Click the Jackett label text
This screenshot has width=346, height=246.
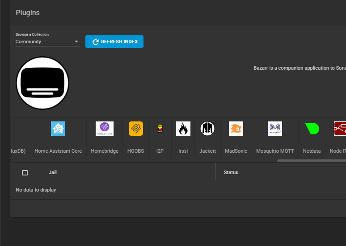pyautogui.click(x=207, y=151)
